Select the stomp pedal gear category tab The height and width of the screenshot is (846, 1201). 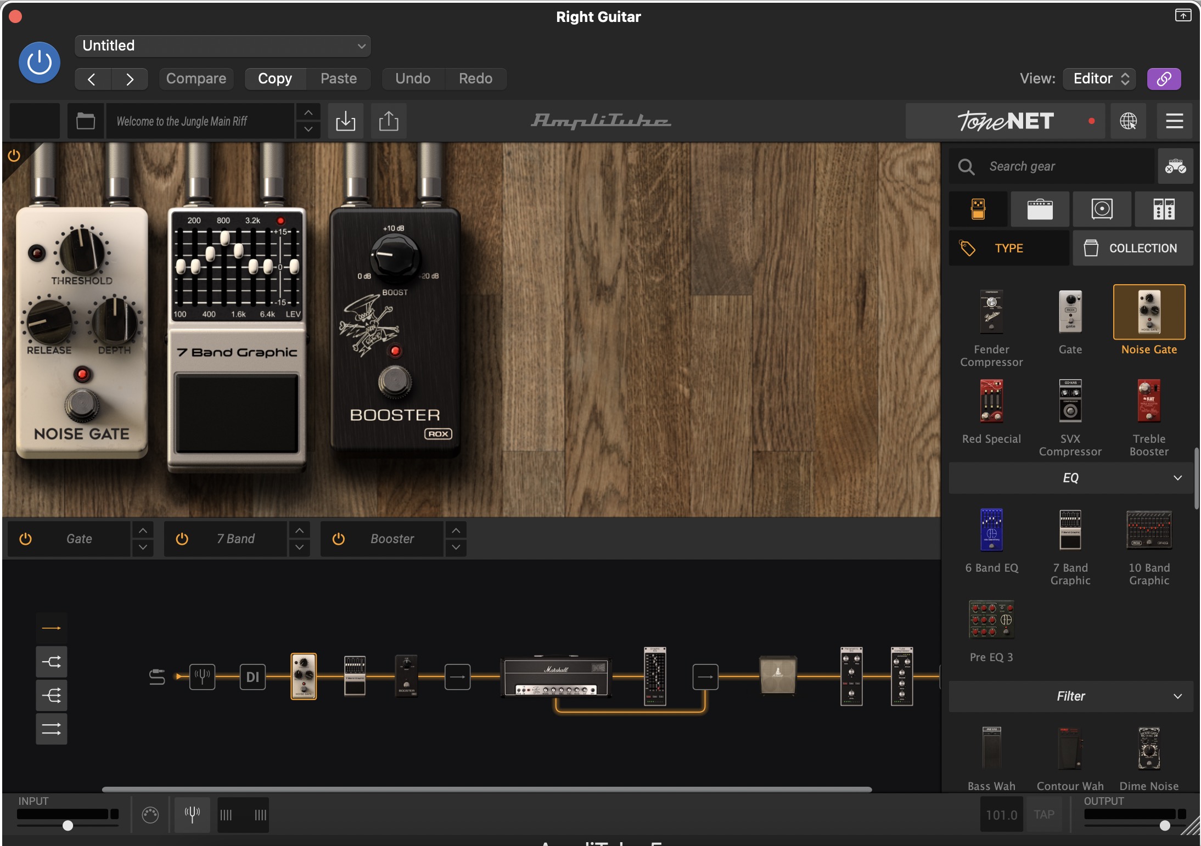click(x=978, y=209)
